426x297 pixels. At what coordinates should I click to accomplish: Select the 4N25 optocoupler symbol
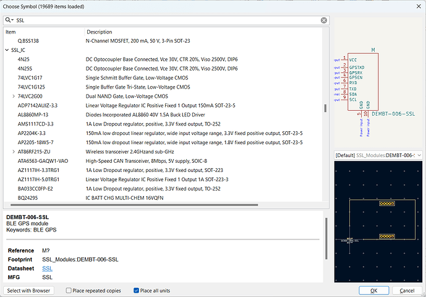[x=23, y=59]
